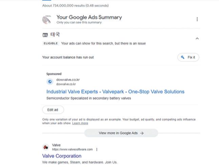Click the Your Google Ads Summary title
The height and width of the screenshot is (167, 219).
(89, 17)
